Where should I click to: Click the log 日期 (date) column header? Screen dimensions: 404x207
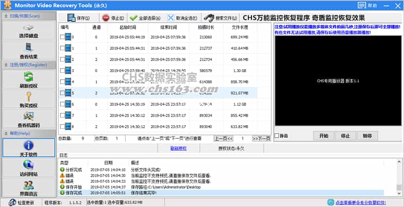click(108, 163)
